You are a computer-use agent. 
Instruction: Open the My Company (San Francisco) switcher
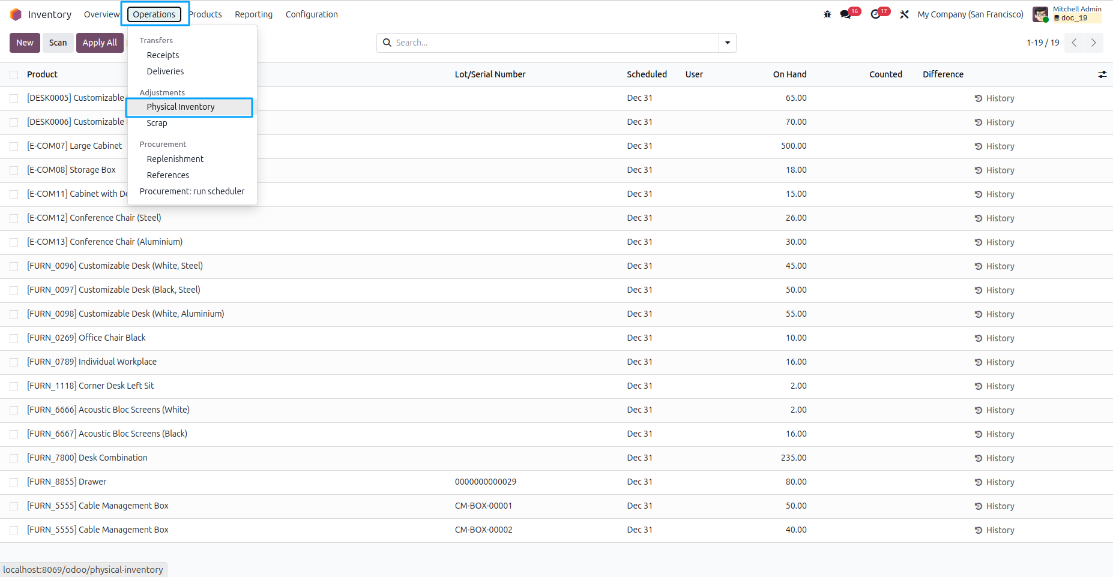[970, 14]
